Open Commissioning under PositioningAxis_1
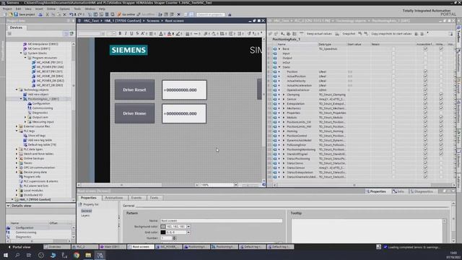 (43, 108)
